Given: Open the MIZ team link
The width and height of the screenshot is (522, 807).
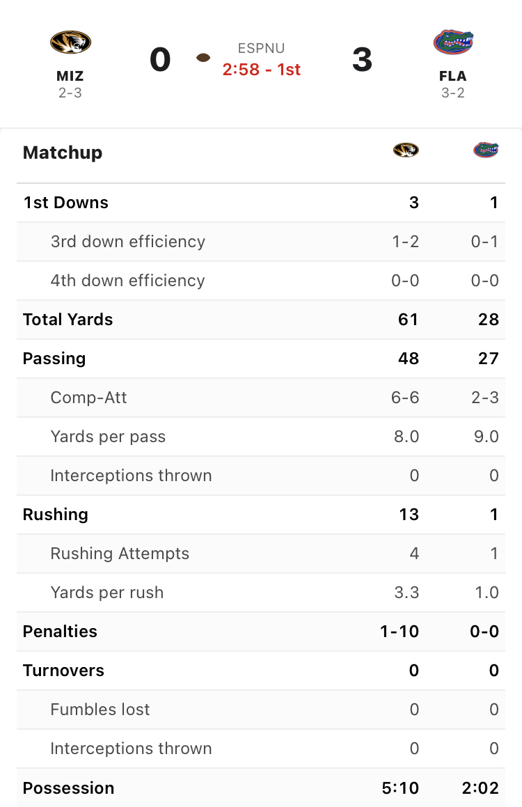Looking at the screenshot, I should [70, 76].
